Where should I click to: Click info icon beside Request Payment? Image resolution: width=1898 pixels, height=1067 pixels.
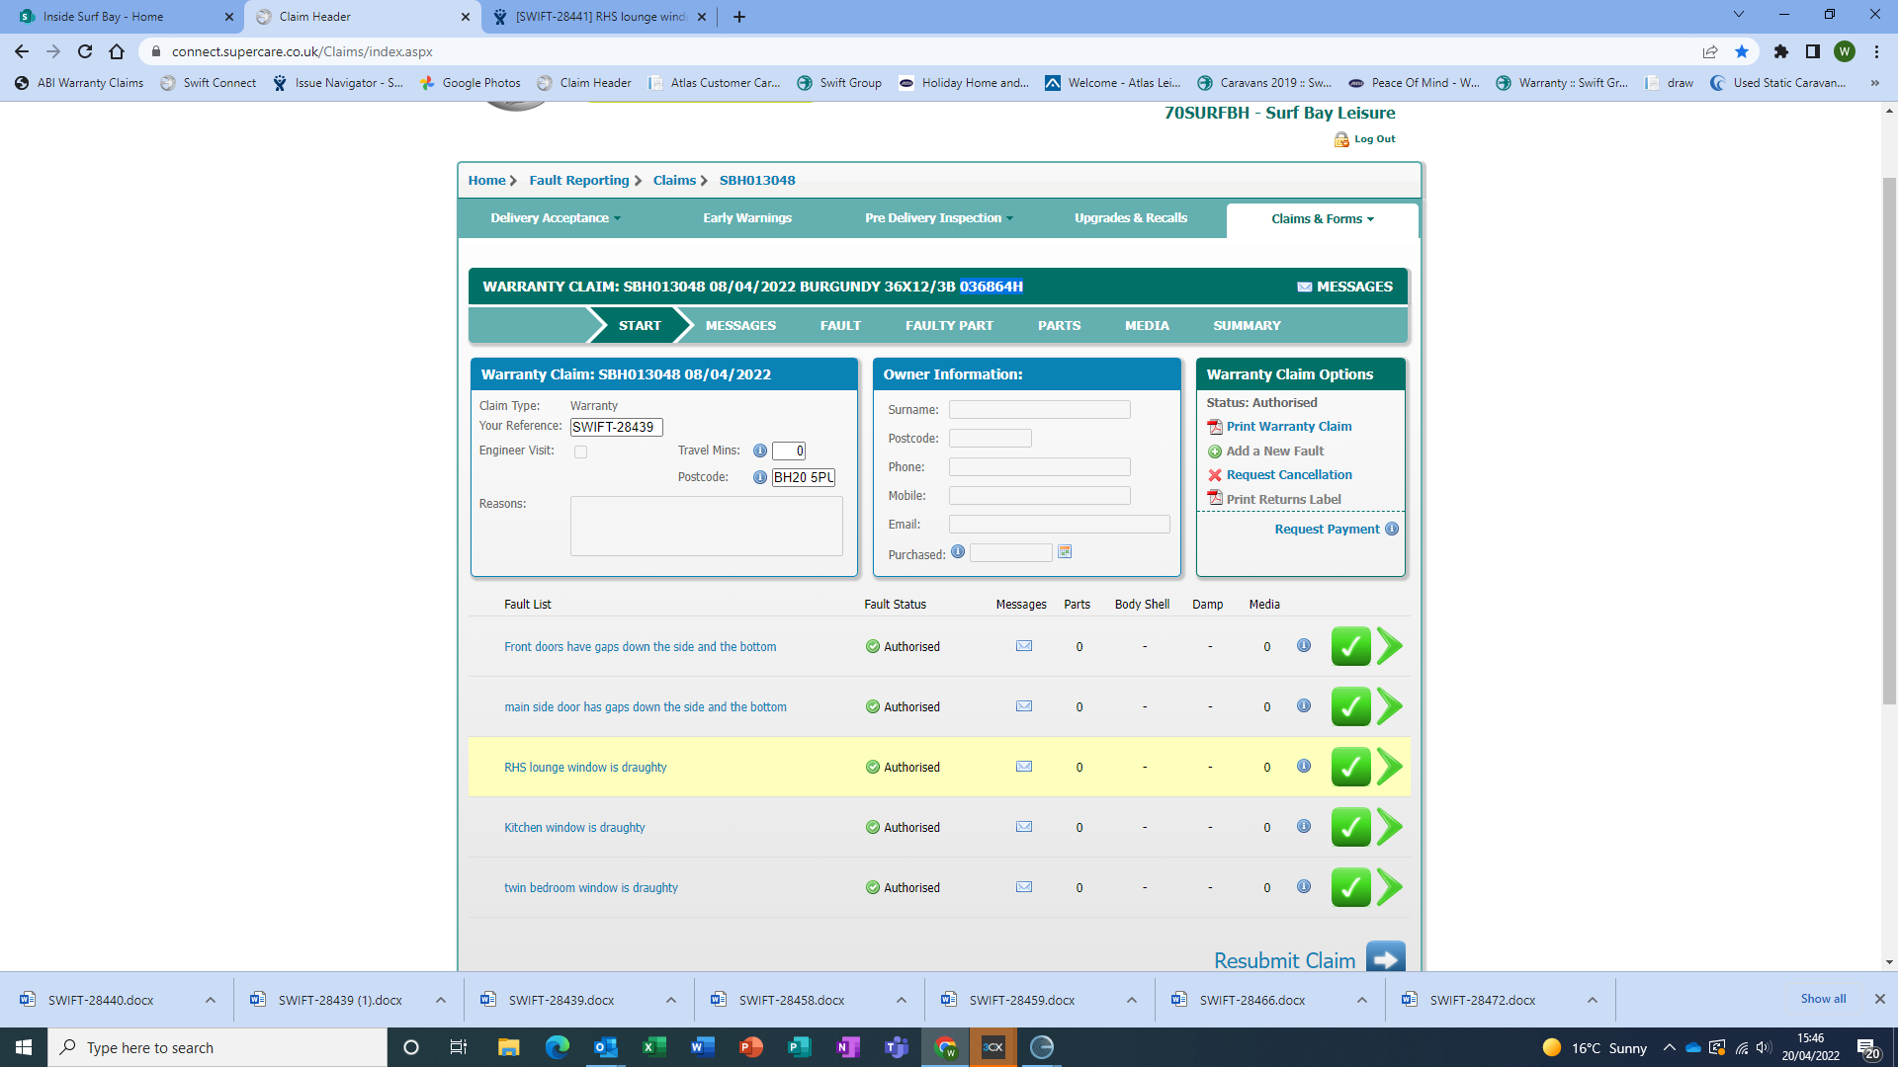pos(1392,529)
